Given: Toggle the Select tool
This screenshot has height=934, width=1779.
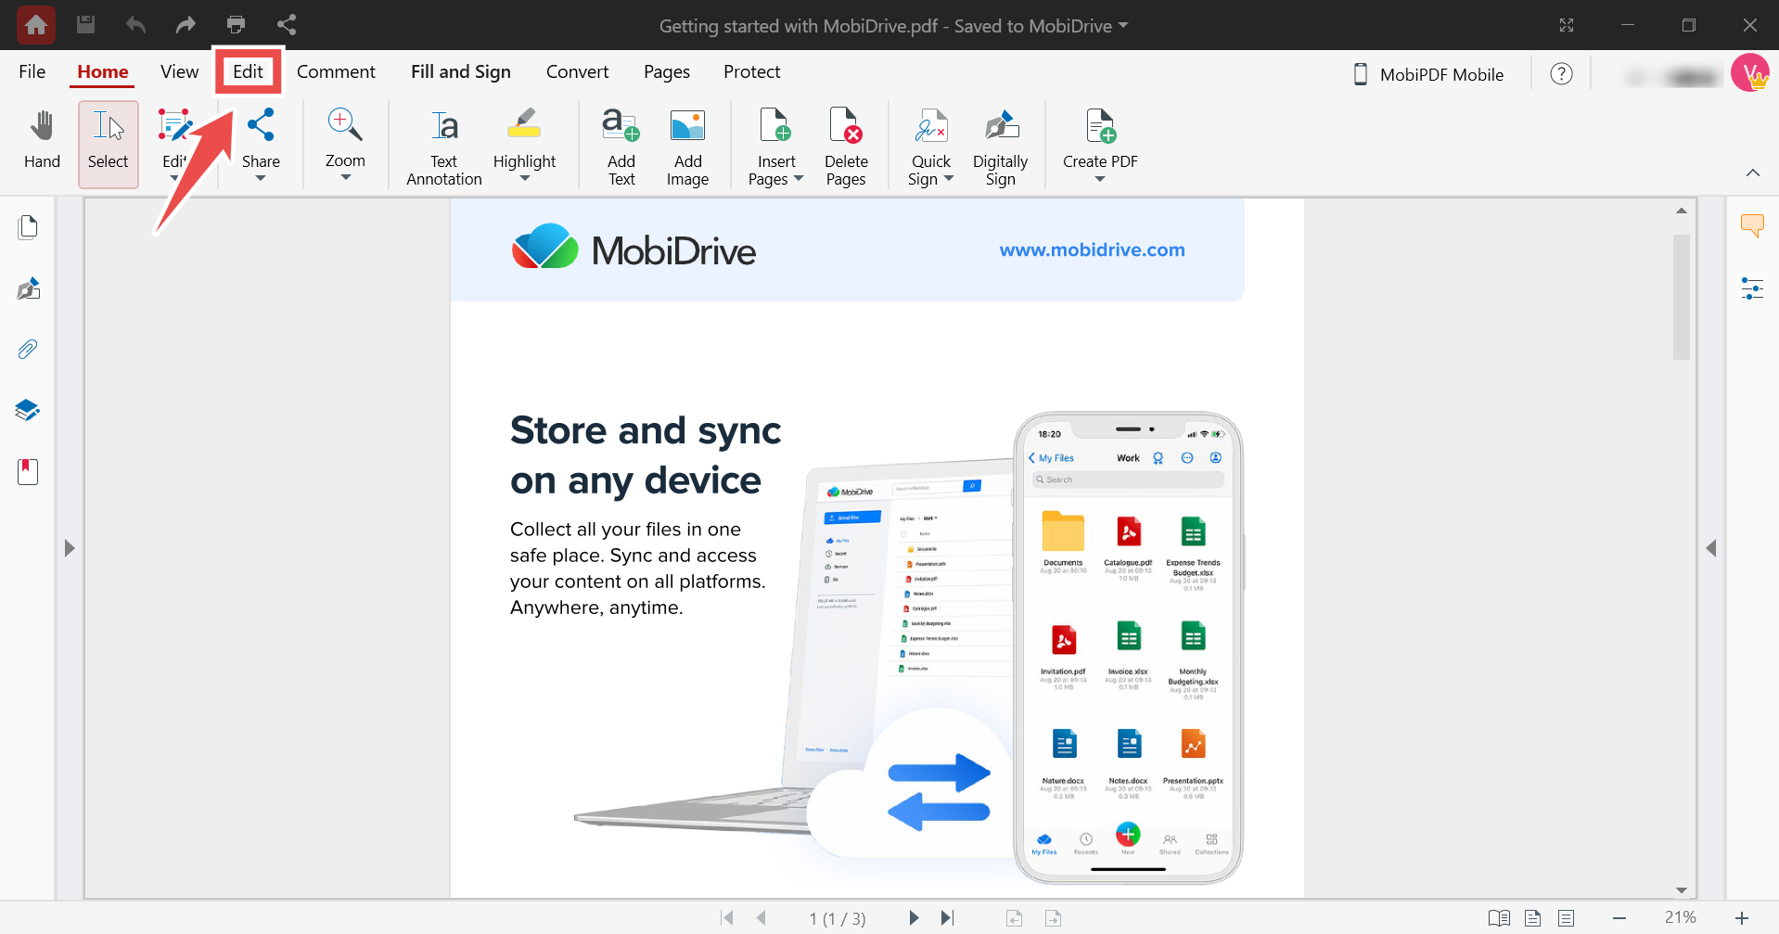Looking at the screenshot, I should coord(109,144).
